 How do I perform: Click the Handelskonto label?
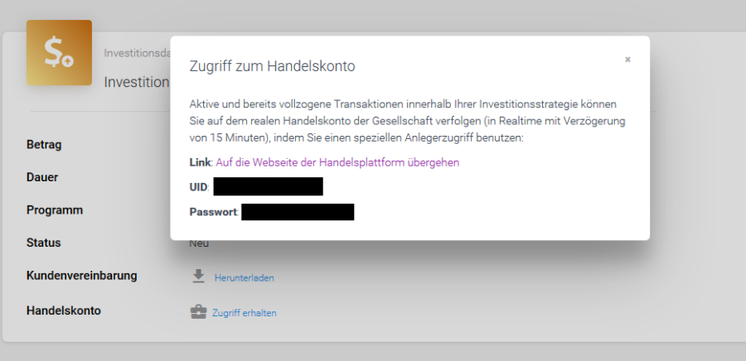64,310
